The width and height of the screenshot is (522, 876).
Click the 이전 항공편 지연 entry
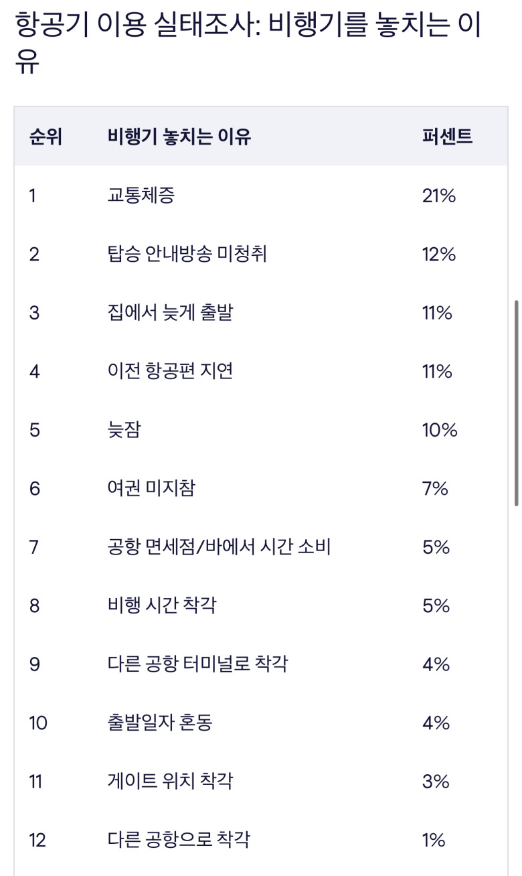point(170,371)
